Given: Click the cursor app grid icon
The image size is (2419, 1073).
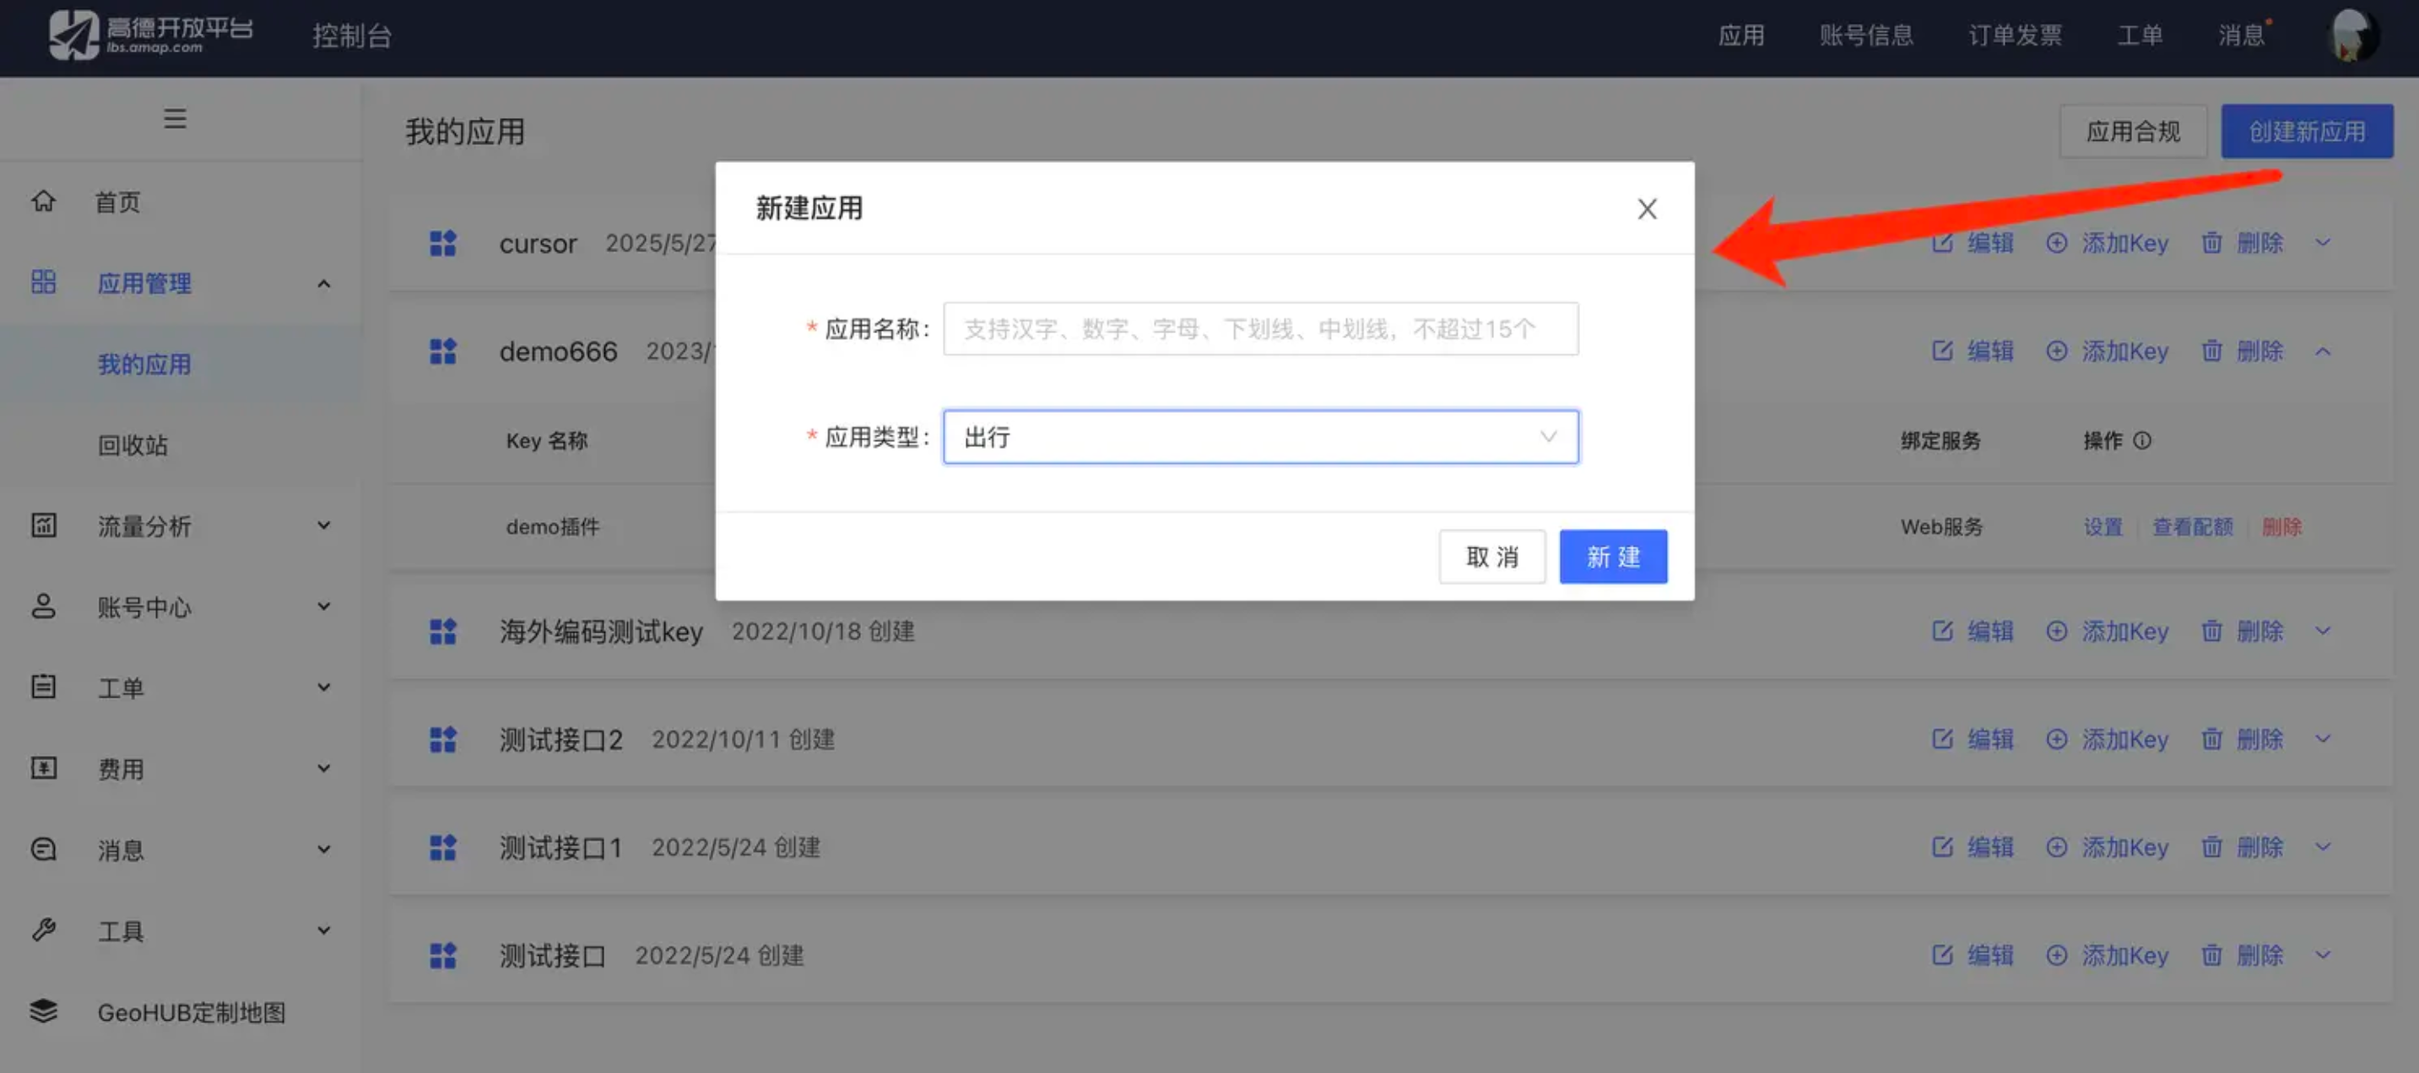Looking at the screenshot, I should click(442, 243).
